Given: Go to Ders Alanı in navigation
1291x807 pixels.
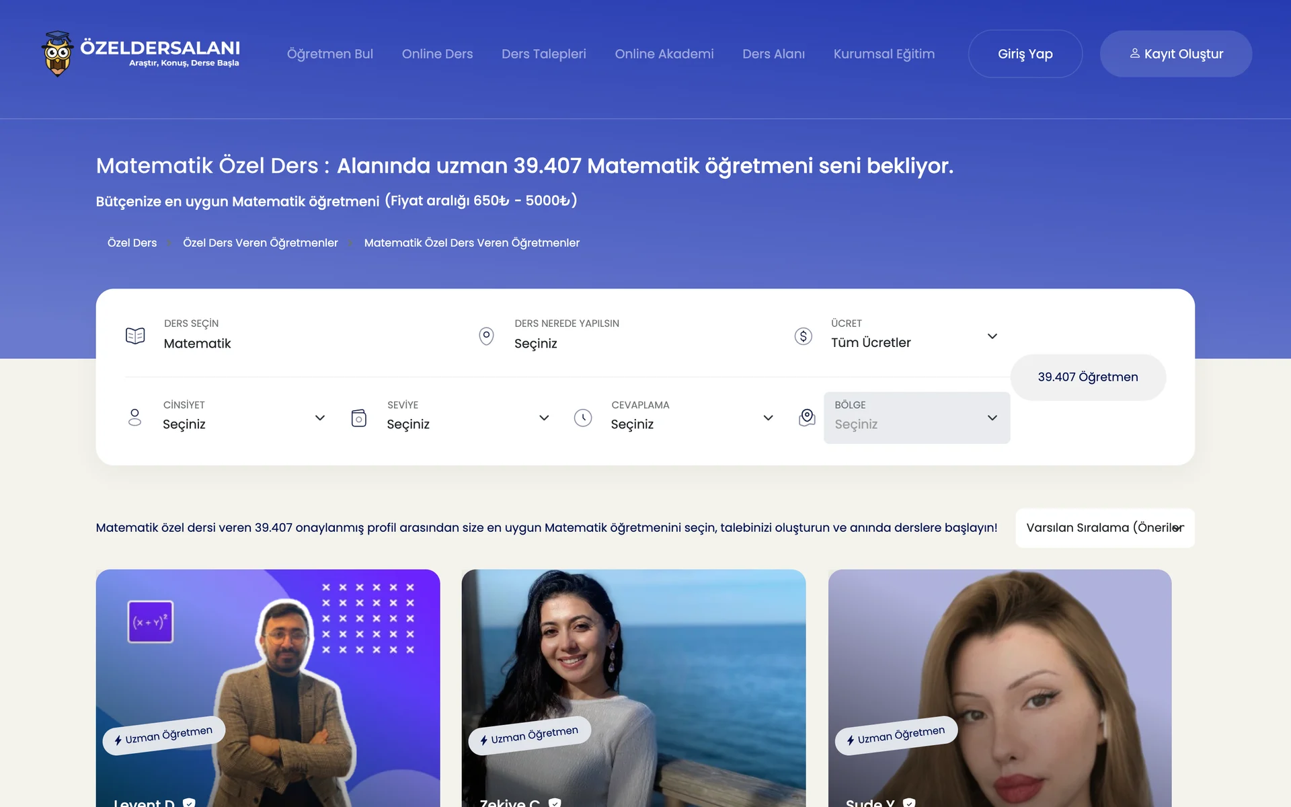Looking at the screenshot, I should pos(773,54).
